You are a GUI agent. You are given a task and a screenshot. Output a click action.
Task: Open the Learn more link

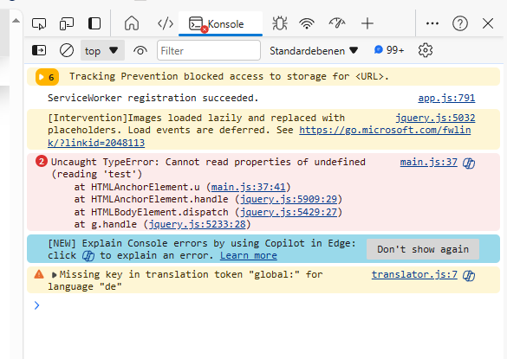(249, 255)
